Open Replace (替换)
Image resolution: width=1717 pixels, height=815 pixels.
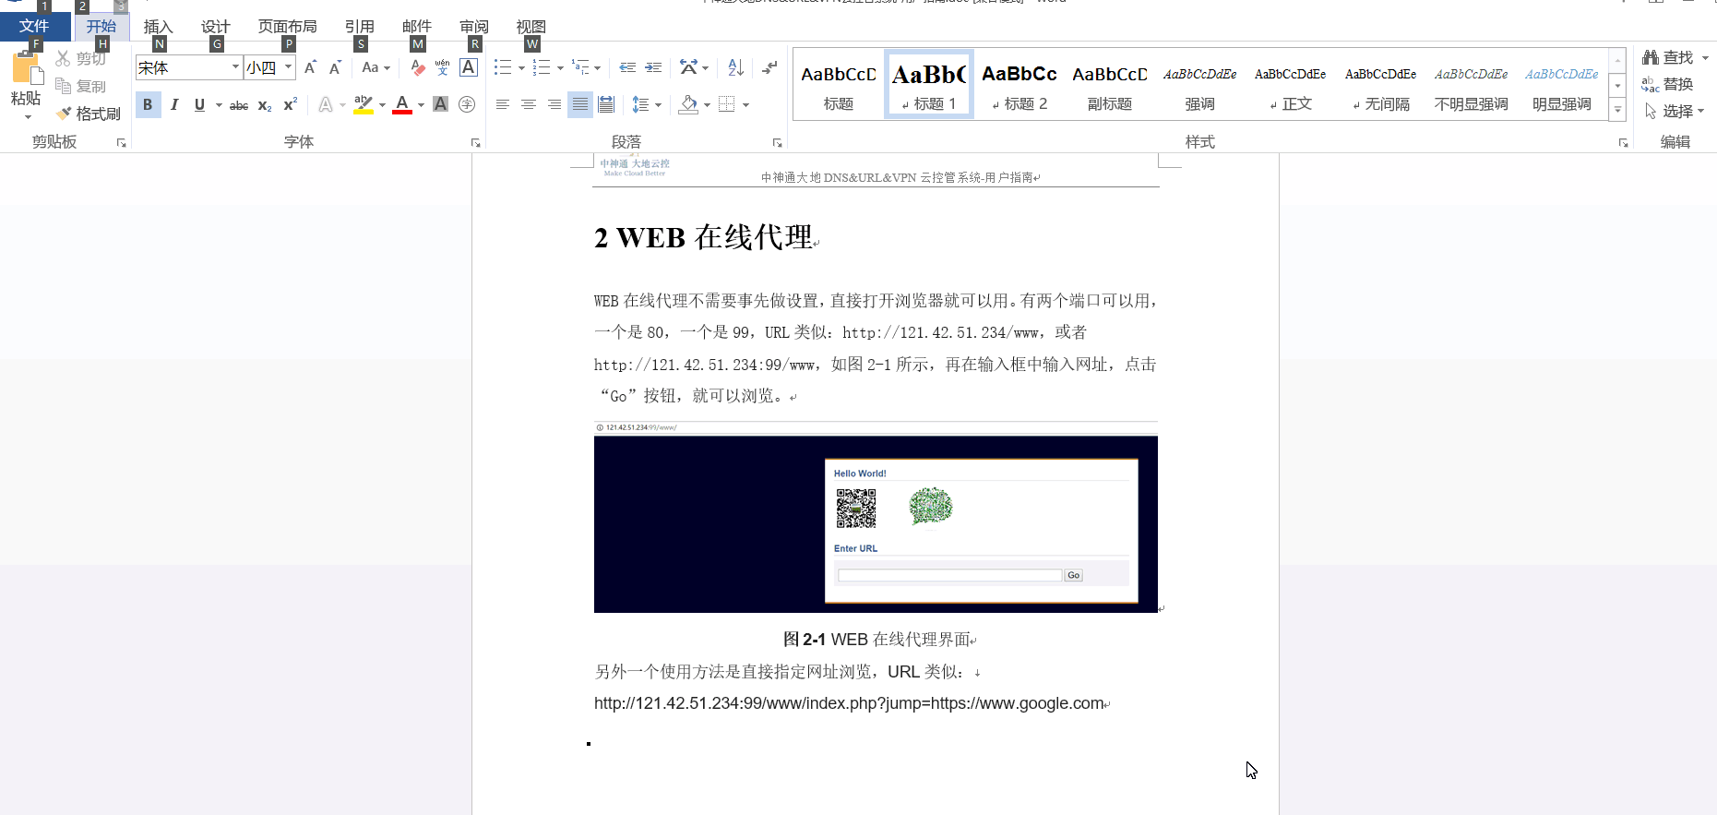(1667, 84)
